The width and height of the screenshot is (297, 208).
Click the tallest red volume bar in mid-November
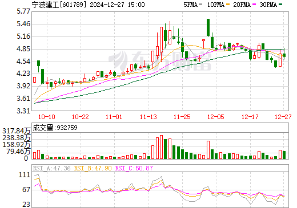pyautogui.click(x=161, y=147)
